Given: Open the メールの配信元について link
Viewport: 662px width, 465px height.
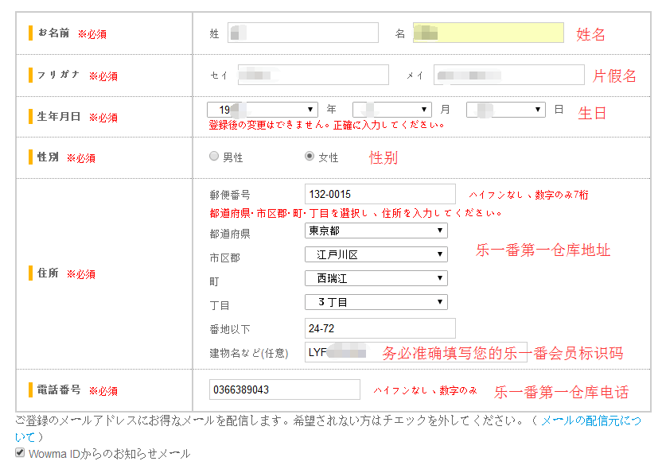Looking at the screenshot, I should pyautogui.click(x=590, y=420).
